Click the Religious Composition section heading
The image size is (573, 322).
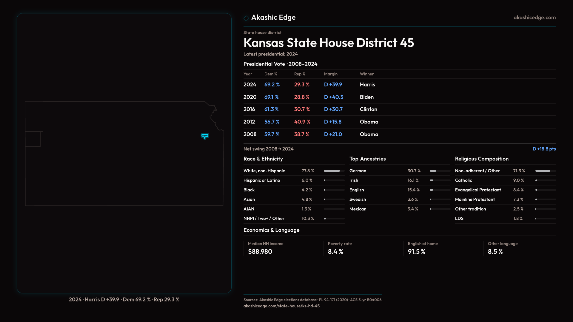481,159
